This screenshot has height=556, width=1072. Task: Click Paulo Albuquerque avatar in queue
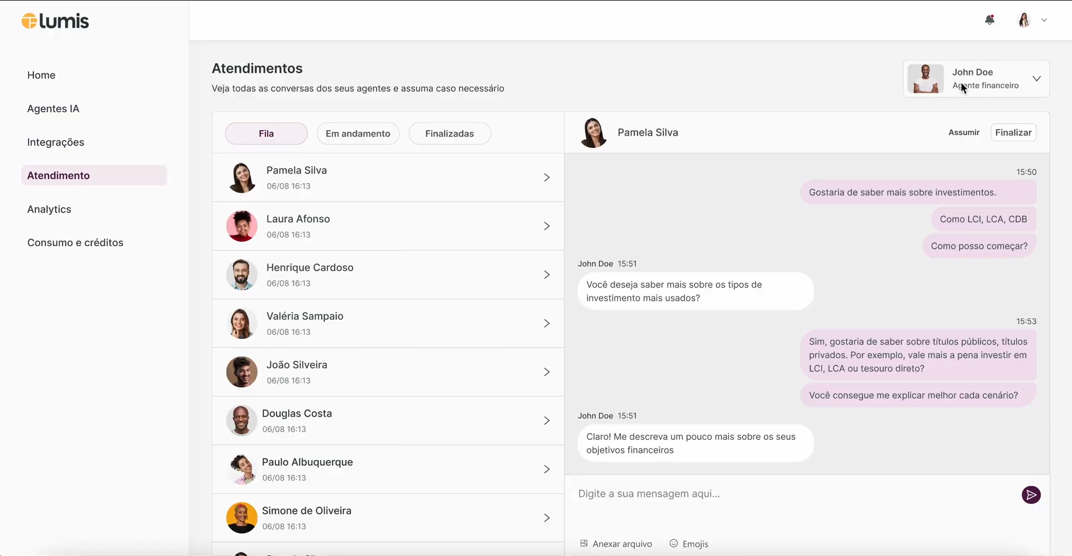coord(242,469)
